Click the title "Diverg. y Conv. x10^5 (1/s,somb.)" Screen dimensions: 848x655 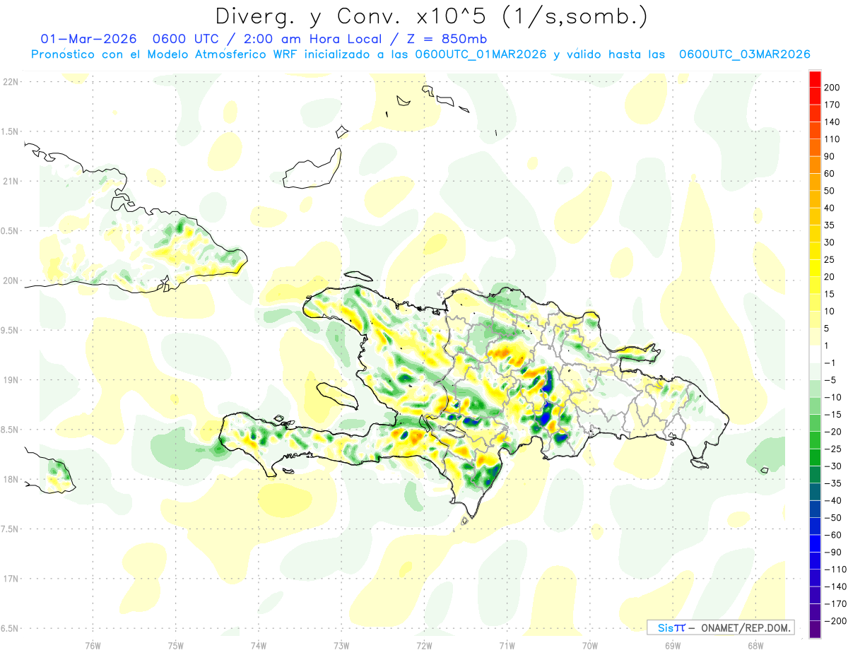[430, 17]
